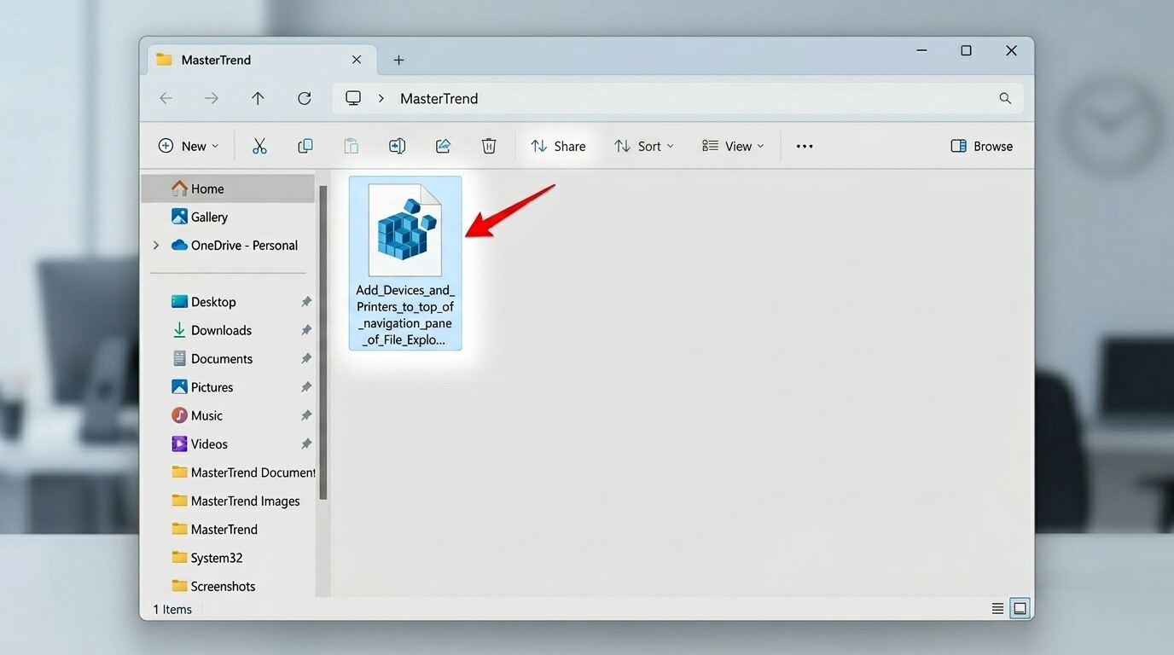Unpin Pictures using its pin icon
Viewport: 1174px width, 655px height.
click(306, 387)
